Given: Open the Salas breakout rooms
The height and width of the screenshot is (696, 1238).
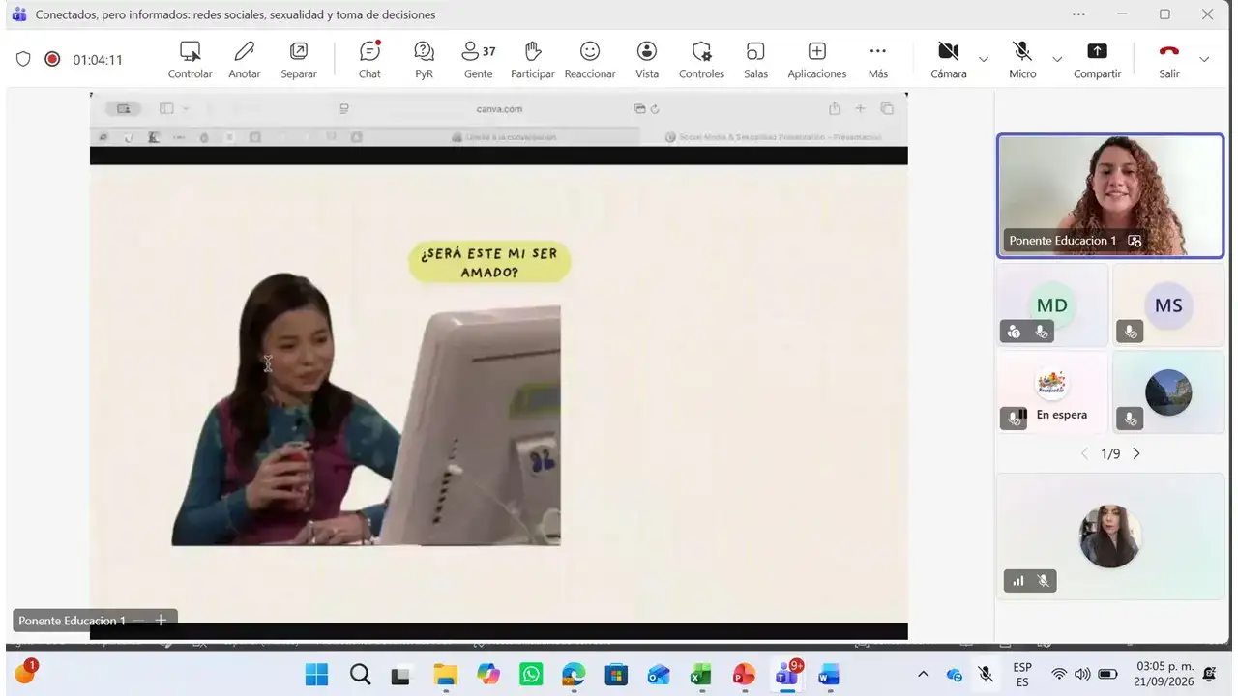Looking at the screenshot, I should click(755, 60).
